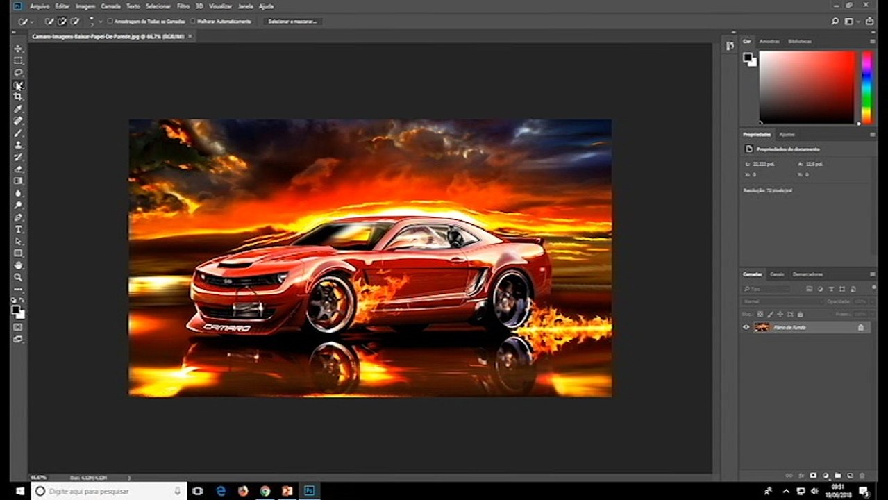Delete layer using the trash icon
Viewport: 888px width, 500px height.
click(x=862, y=476)
